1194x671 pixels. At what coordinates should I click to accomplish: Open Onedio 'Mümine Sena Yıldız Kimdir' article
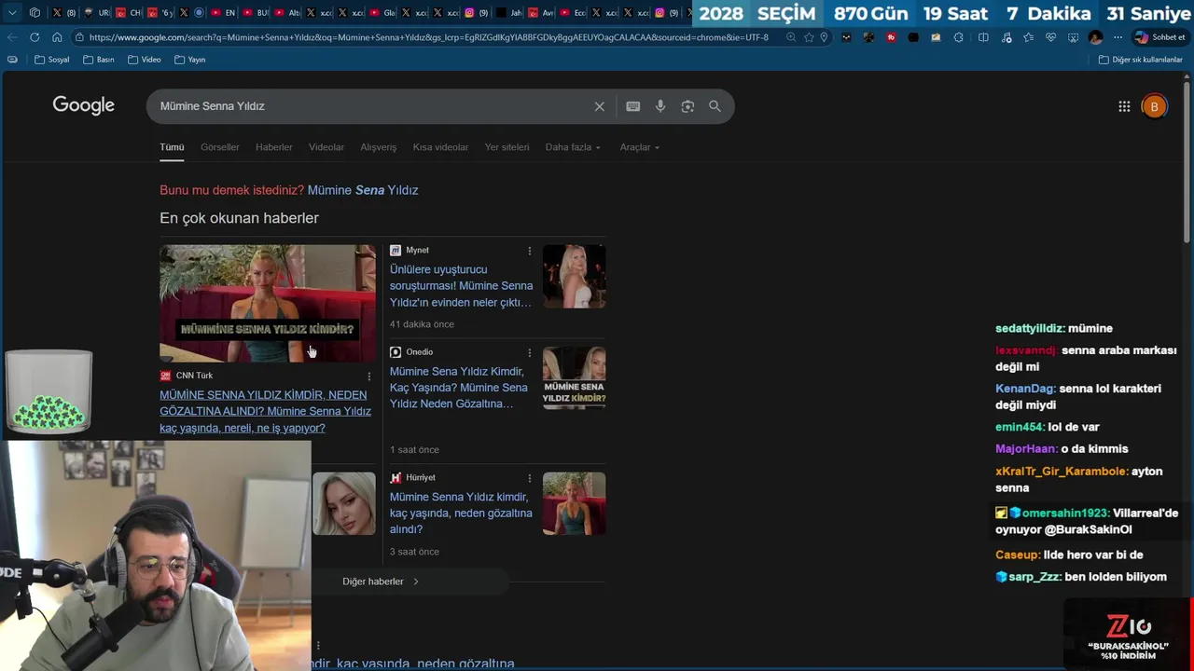point(459,388)
